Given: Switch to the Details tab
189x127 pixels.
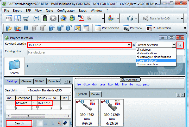Looking at the screenshot, I should click(96, 94).
